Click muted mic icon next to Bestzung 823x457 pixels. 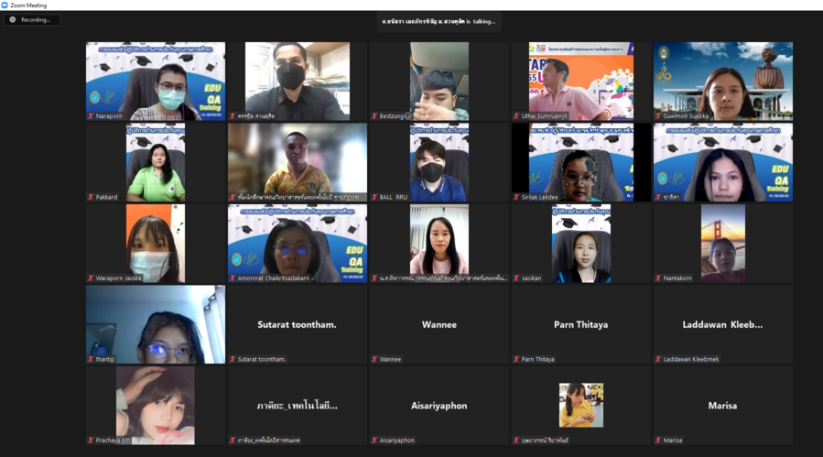coord(374,116)
